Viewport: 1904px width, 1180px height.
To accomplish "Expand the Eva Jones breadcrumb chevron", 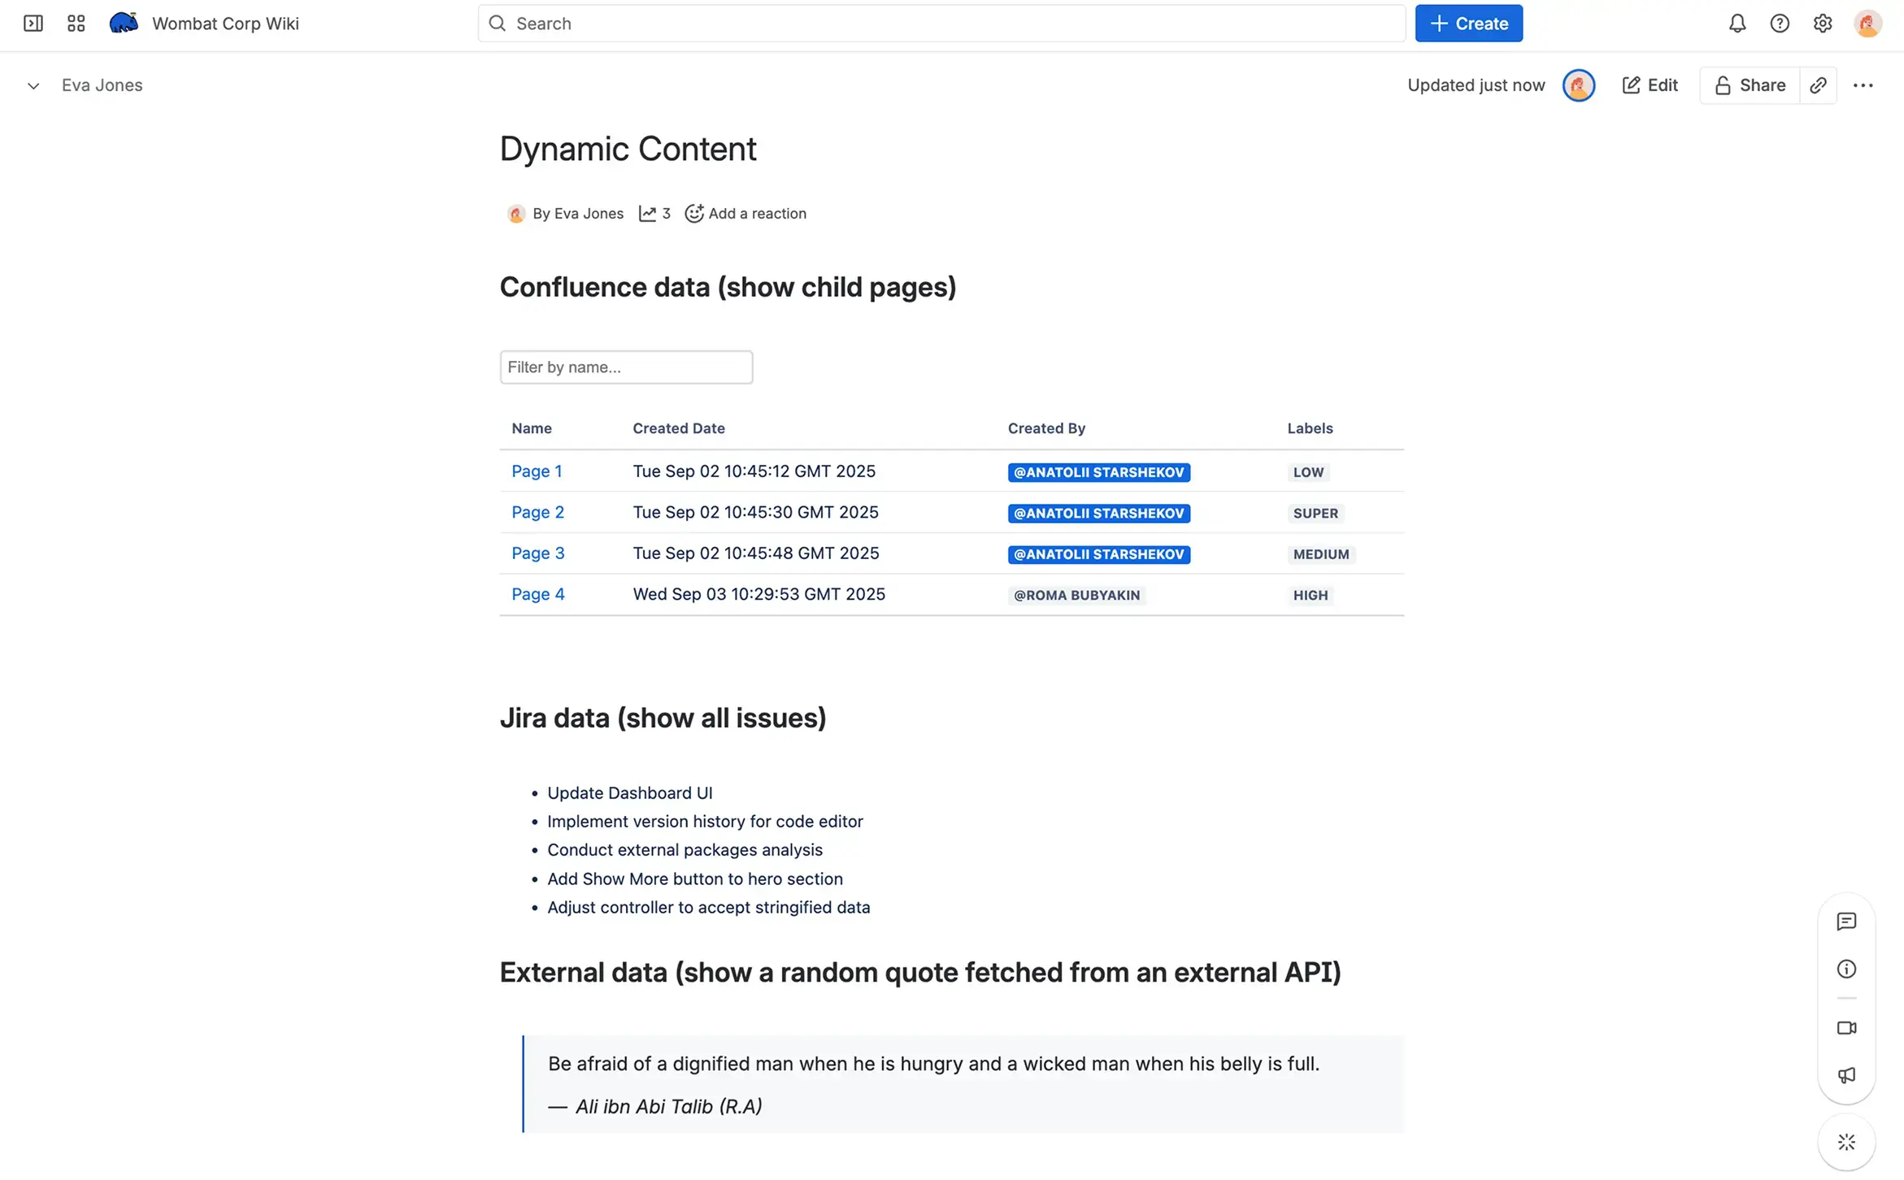I will tap(33, 85).
